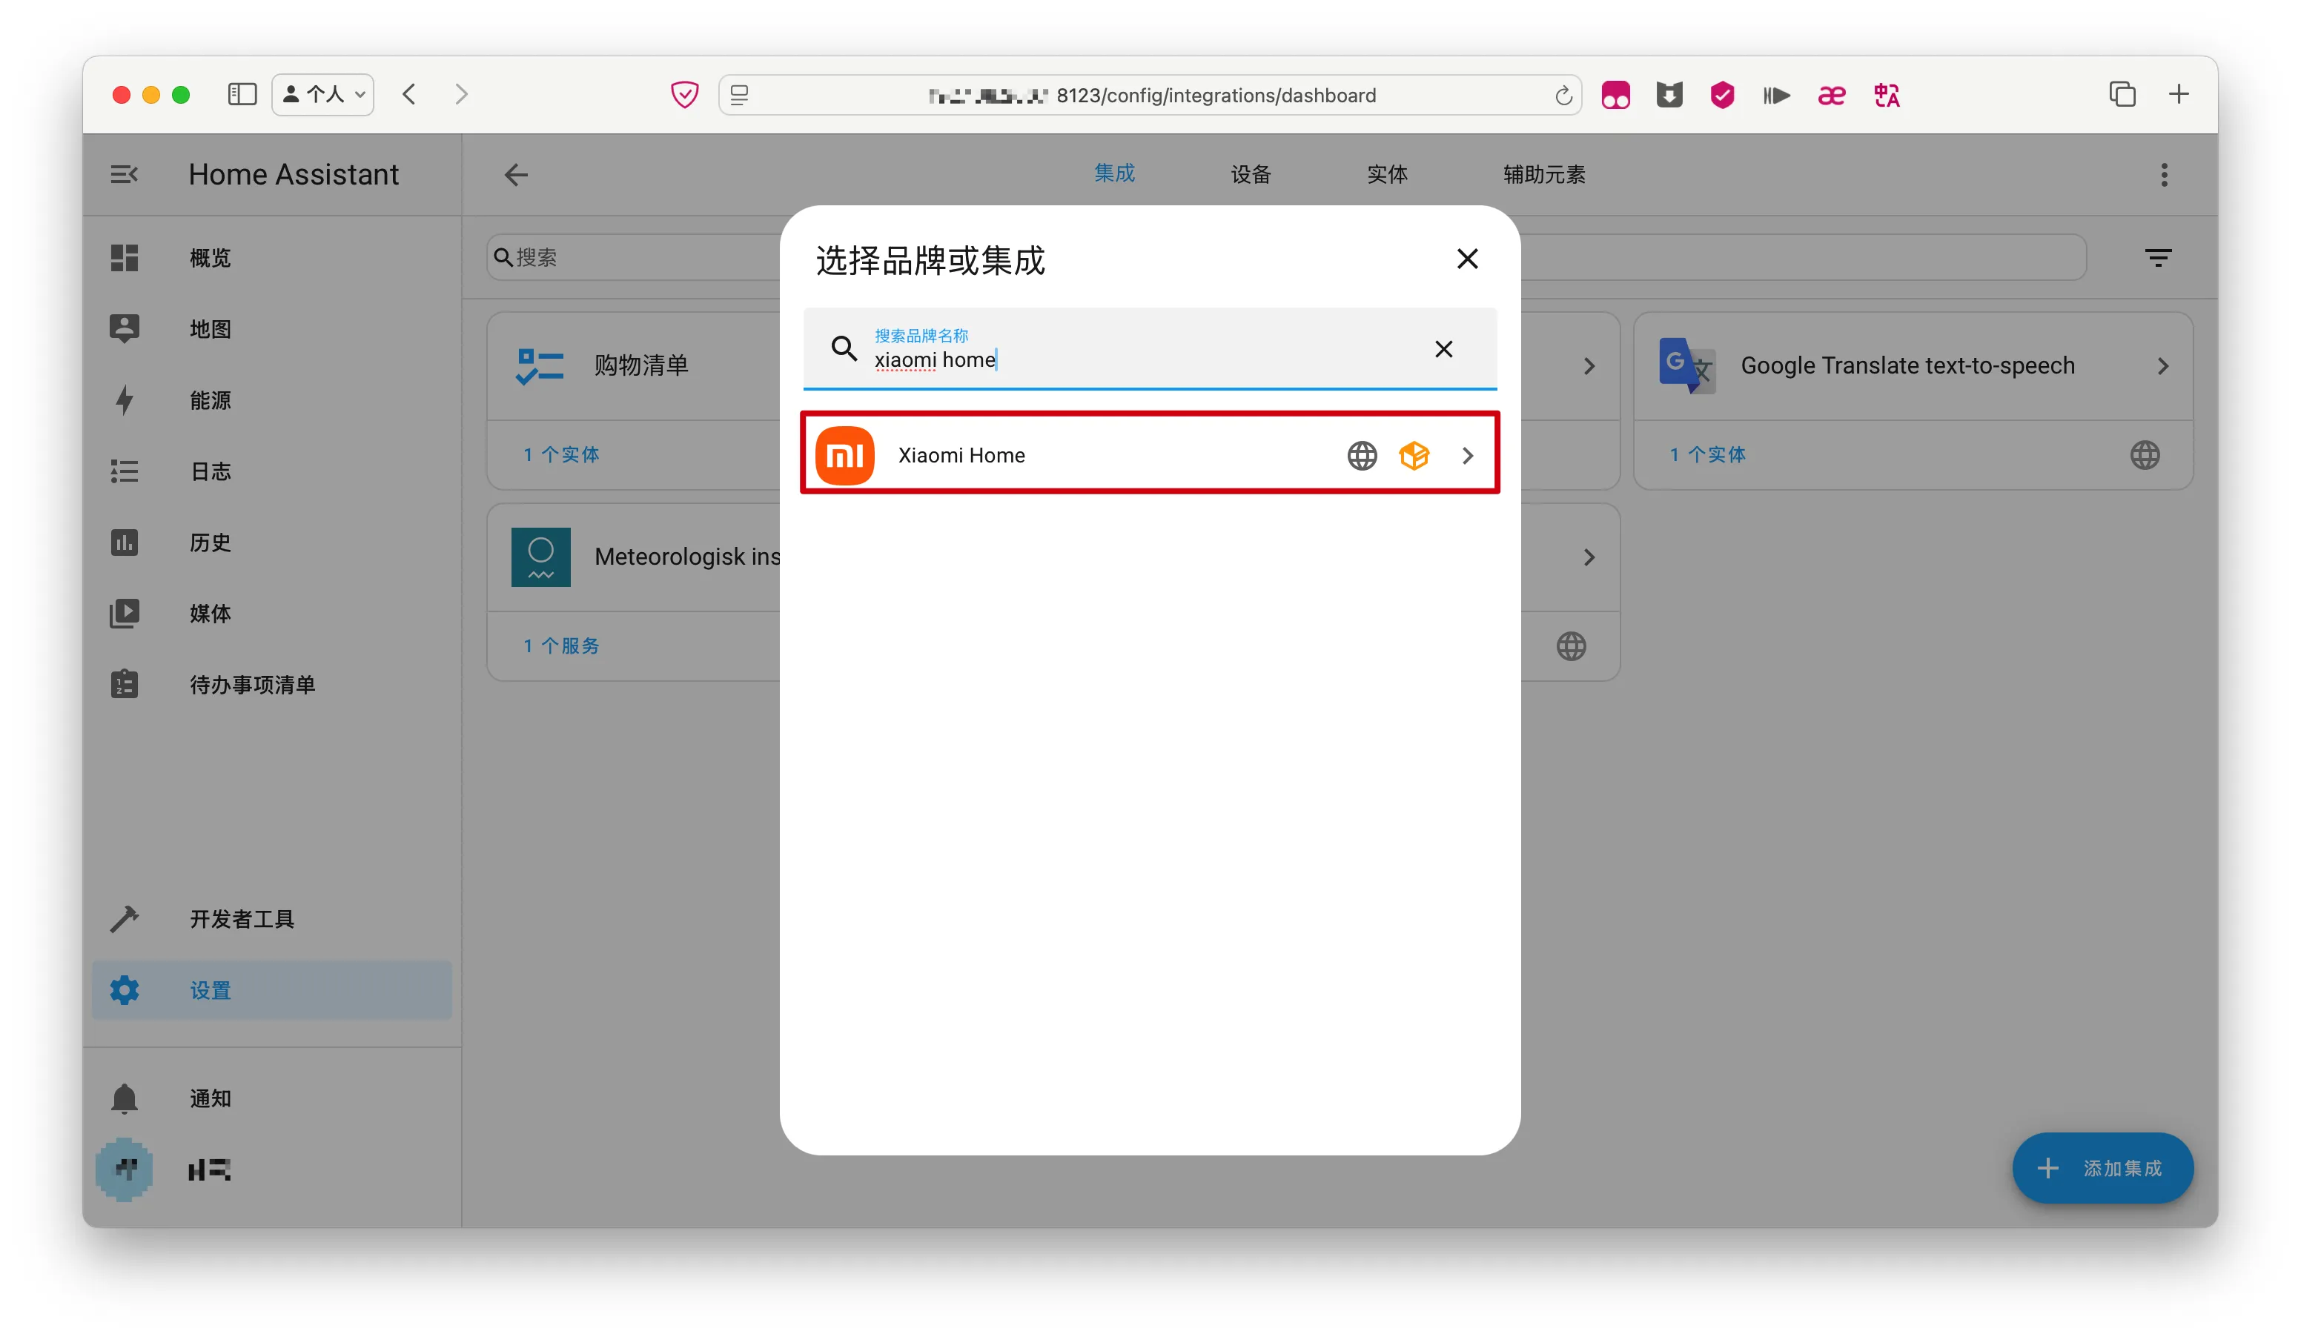Open the 1 个服务 link under Meteorologisk
Image resolution: width=2301 pixels, height=1337 pixels.
(x=560, y=646)
